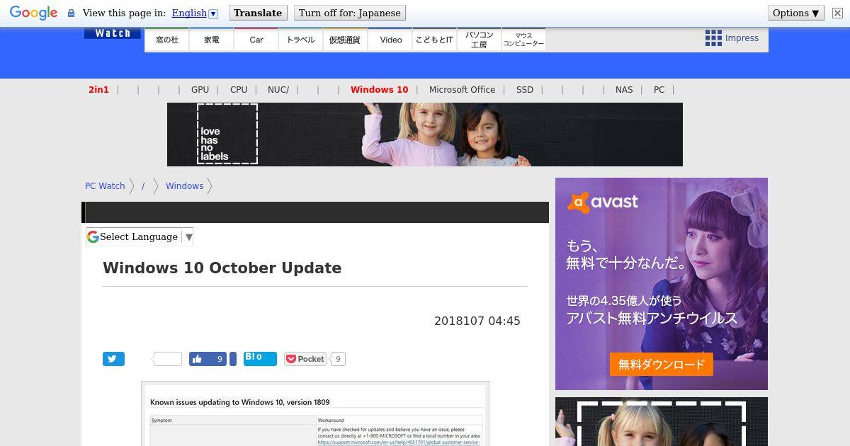Click the lock icon beside View this page
Screen dimensions: 850x446
coord(71,13)
